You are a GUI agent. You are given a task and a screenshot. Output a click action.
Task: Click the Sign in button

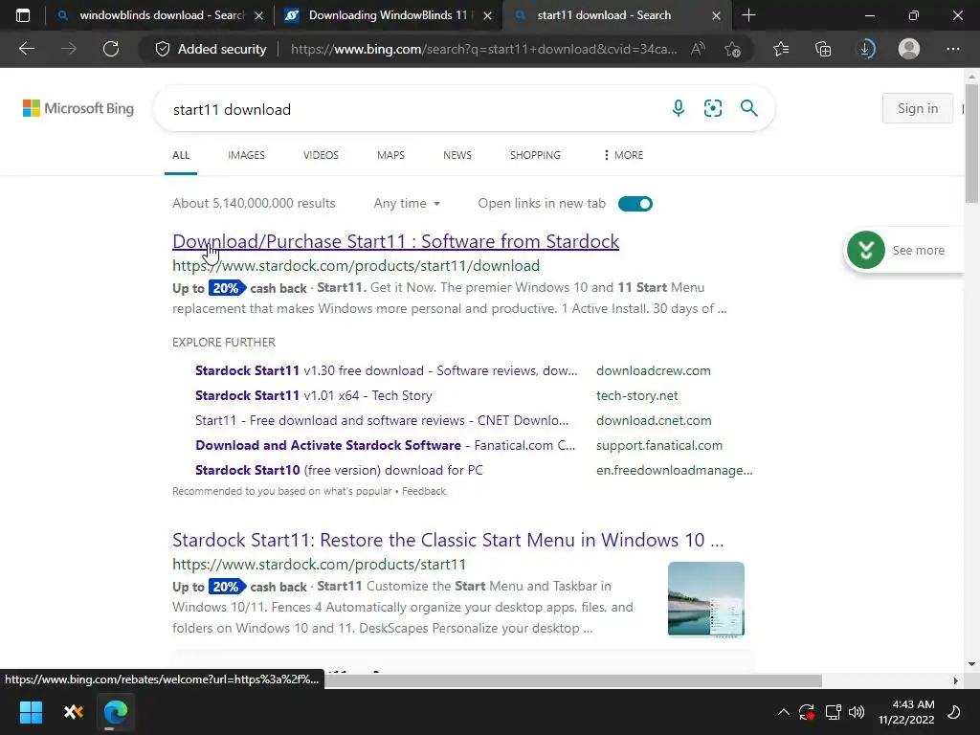[918, 108]
